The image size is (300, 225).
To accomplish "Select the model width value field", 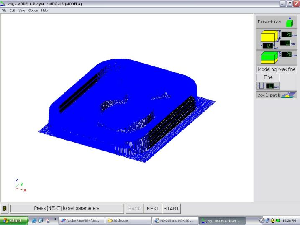I will pyautogui.click(x=267, y=46).
